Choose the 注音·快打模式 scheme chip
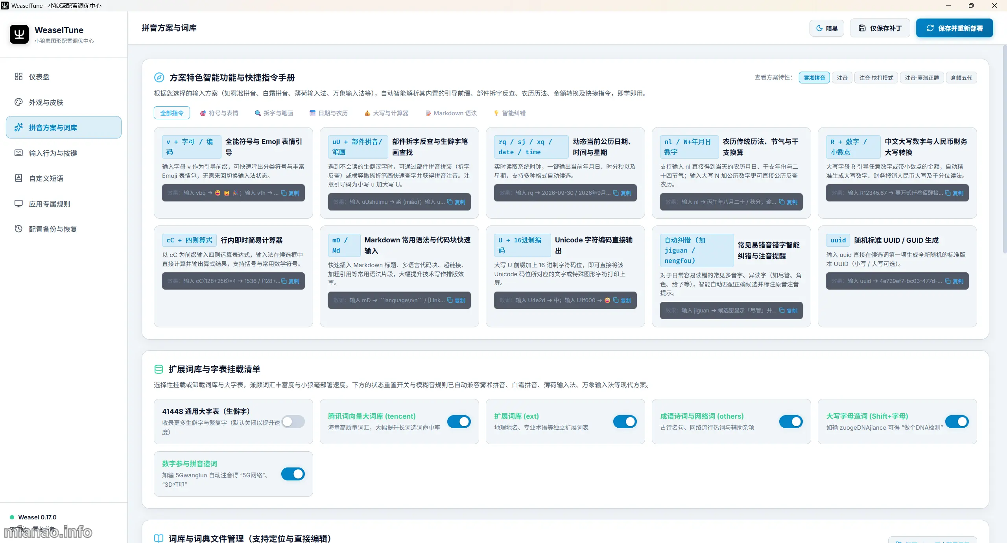Image resolution: width=1007 pixels, height=543 pixels. coord(876,78)
